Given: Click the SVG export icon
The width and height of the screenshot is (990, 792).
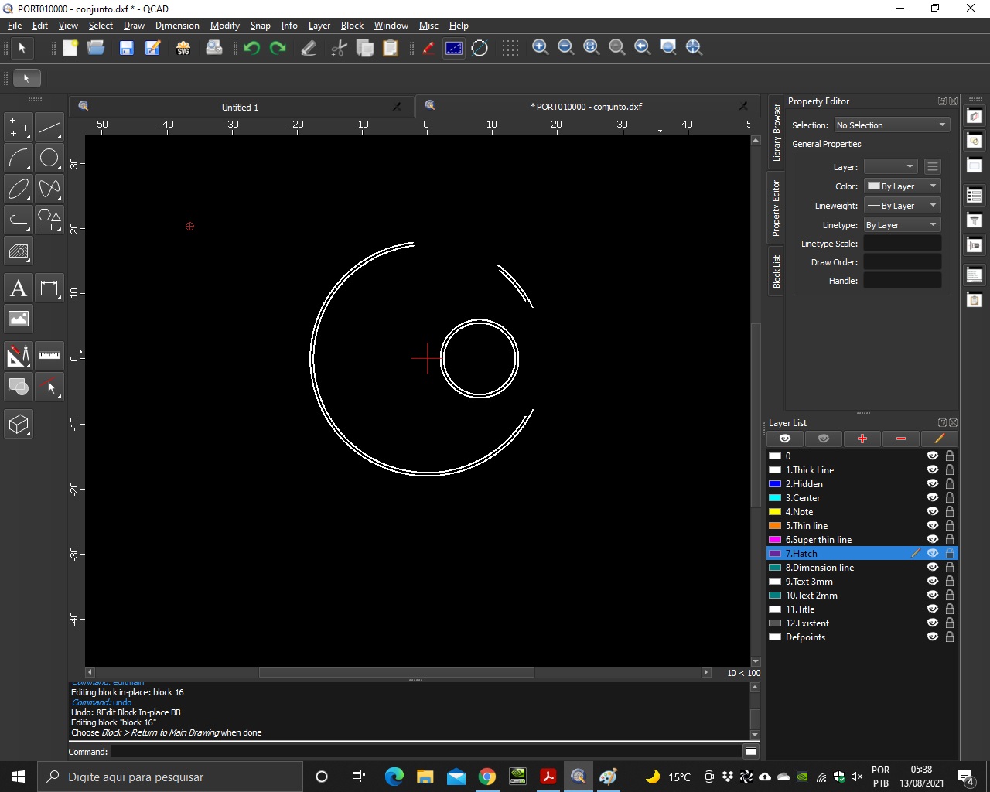Looking at the screenshot, I should pyautogui.click(x=183, y=48).
